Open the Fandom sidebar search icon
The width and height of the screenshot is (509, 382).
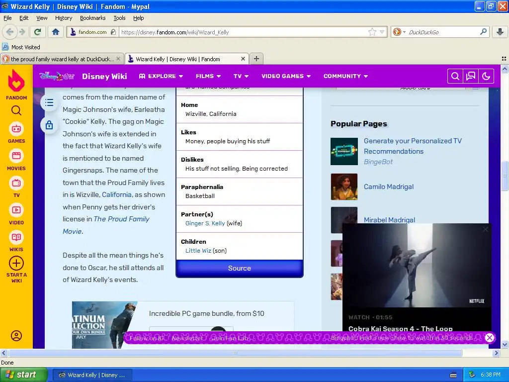[16, 111]
